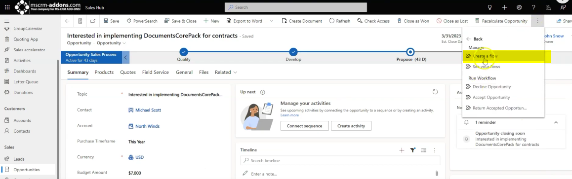Expand the Export to Word dropdown arrow

pos(271,21)
